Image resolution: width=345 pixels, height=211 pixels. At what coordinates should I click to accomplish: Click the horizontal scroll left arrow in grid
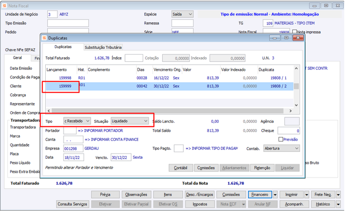point(49,111)
